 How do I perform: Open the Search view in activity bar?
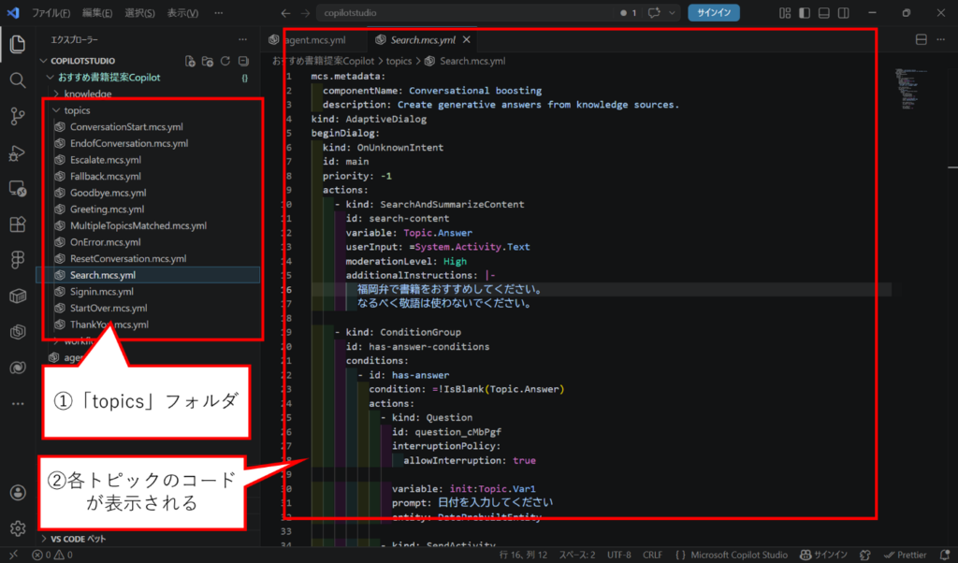point(17,80)
